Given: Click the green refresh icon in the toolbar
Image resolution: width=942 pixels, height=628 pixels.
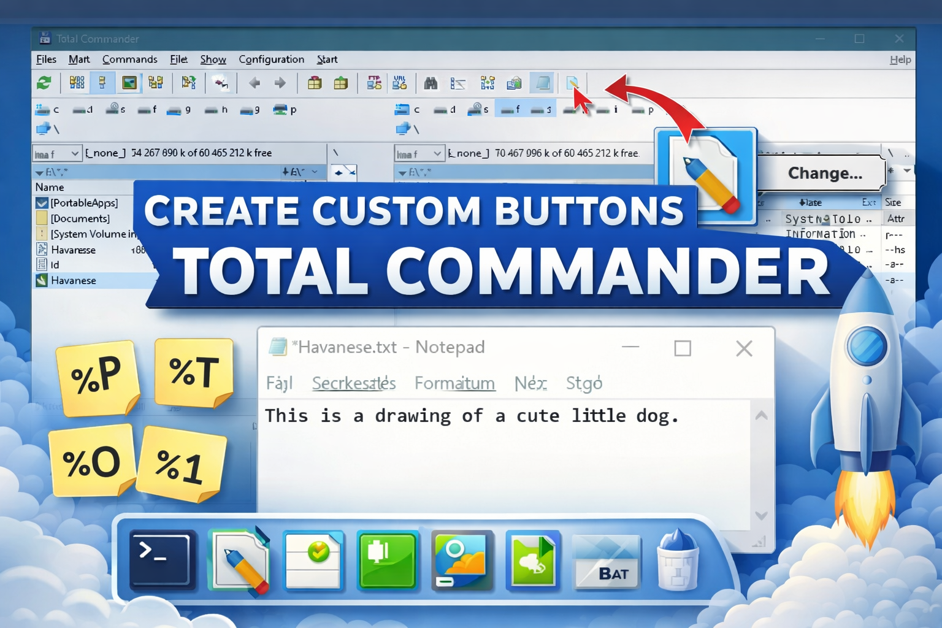Looking at the screenshot, I should tap(43, 83).
